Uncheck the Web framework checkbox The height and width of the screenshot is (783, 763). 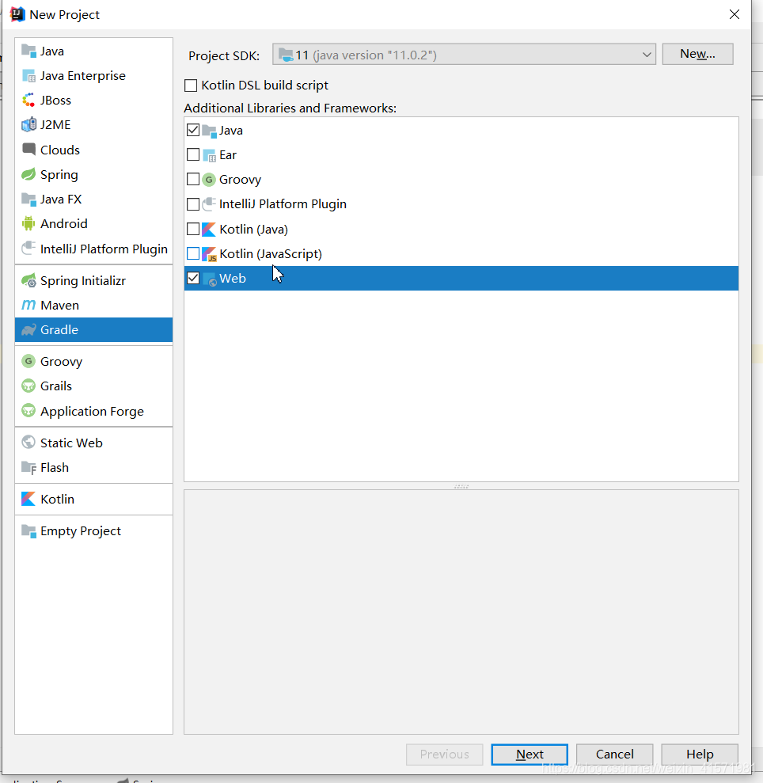(x=193, y=278)
